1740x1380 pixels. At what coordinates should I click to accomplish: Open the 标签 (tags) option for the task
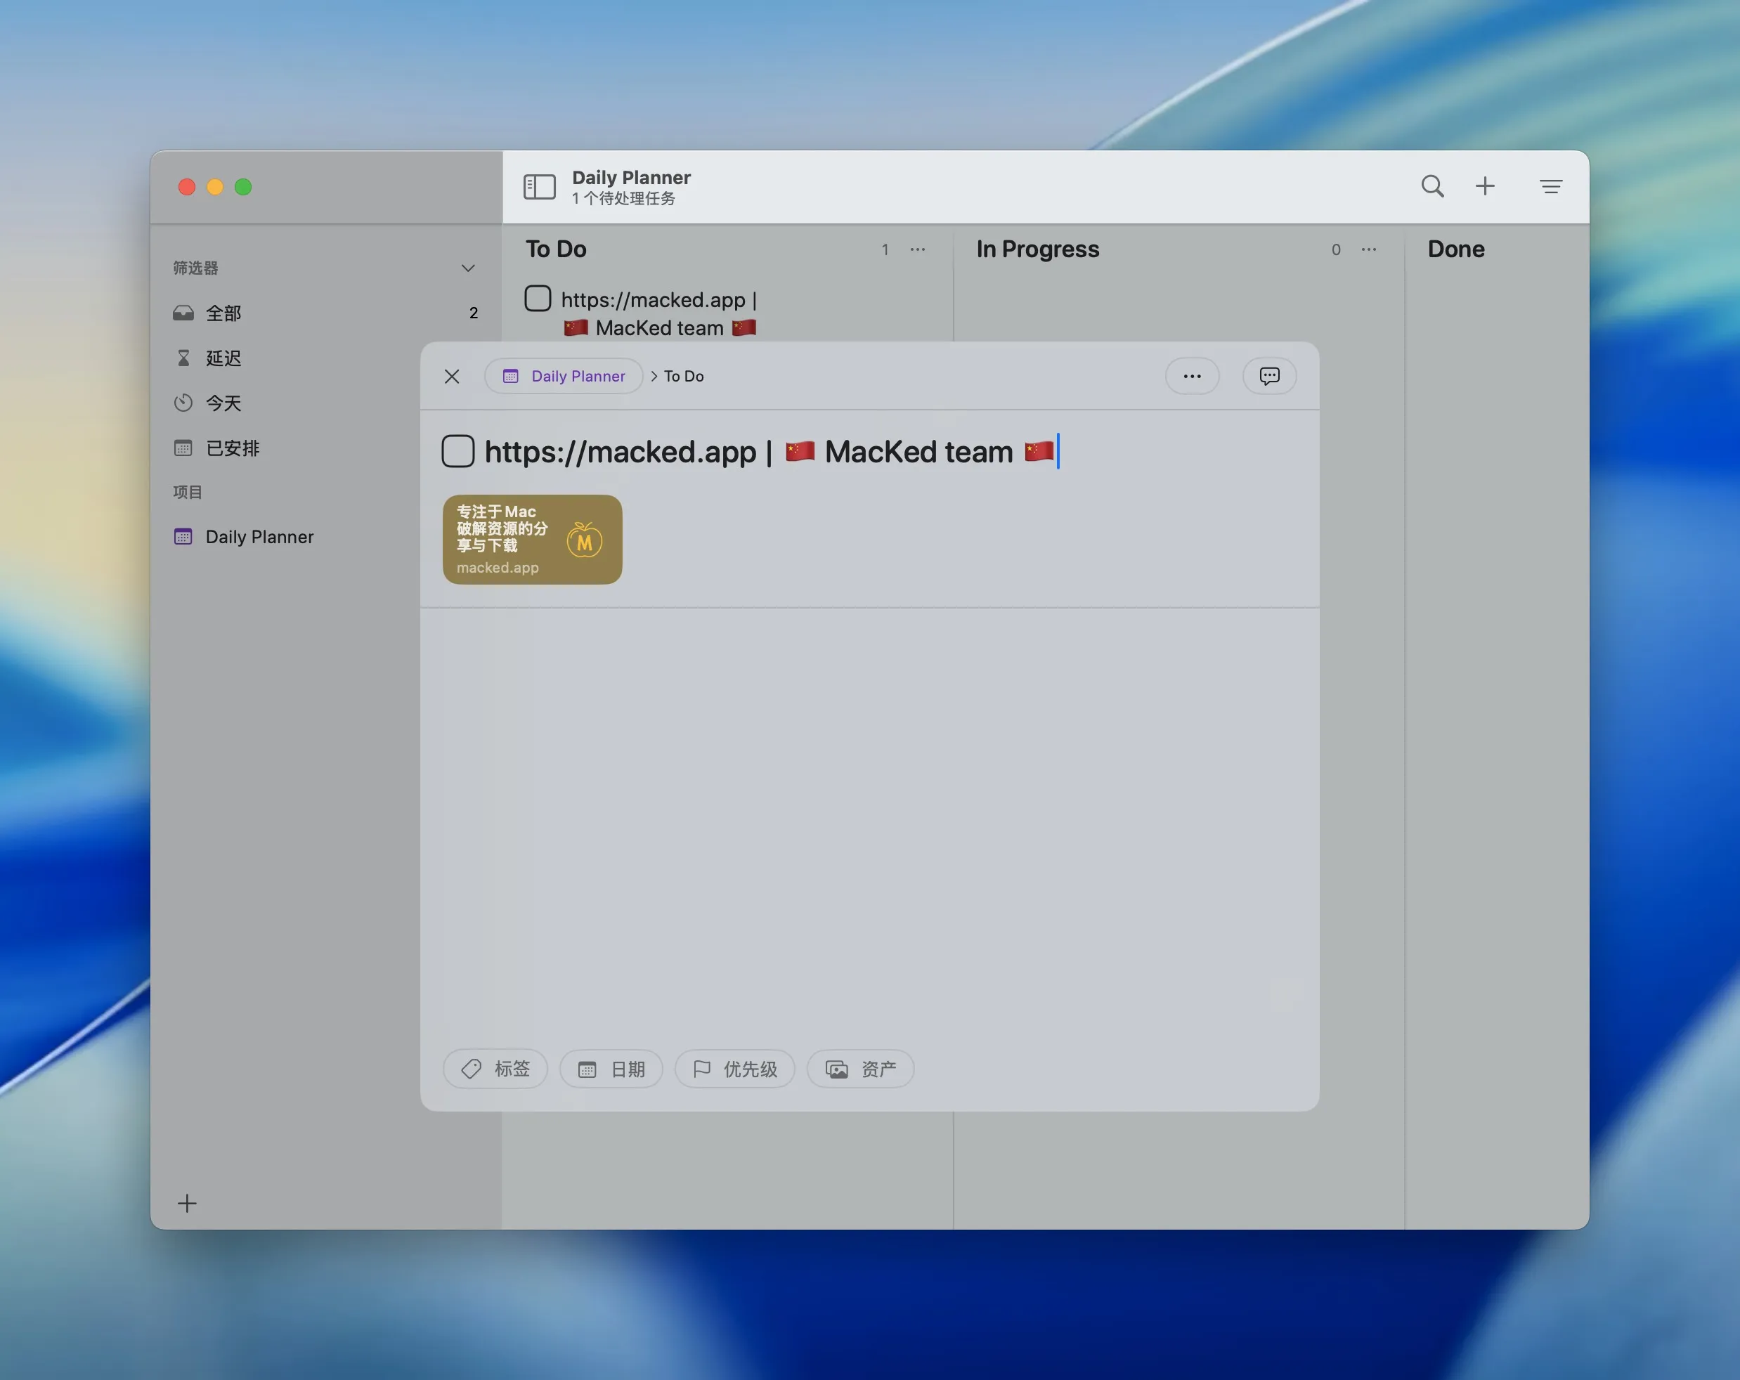495,1069
